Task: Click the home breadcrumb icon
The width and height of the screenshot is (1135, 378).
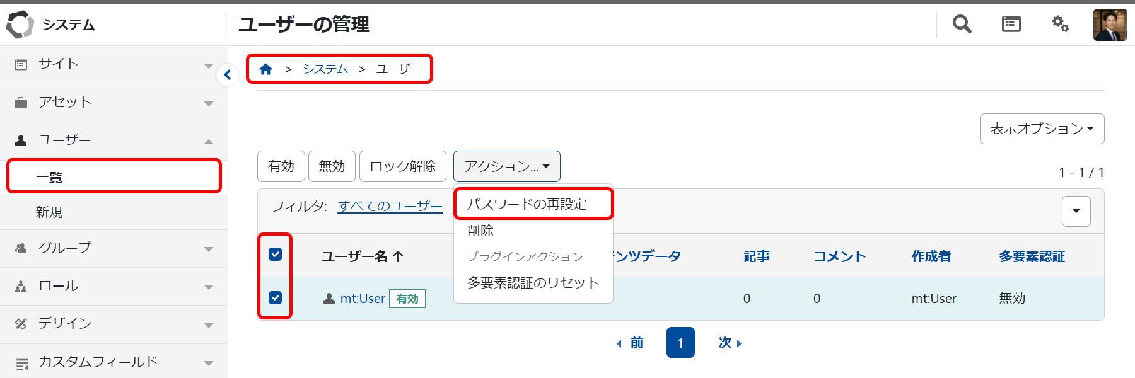Action: pyautogui.click(x=265, y=69)
